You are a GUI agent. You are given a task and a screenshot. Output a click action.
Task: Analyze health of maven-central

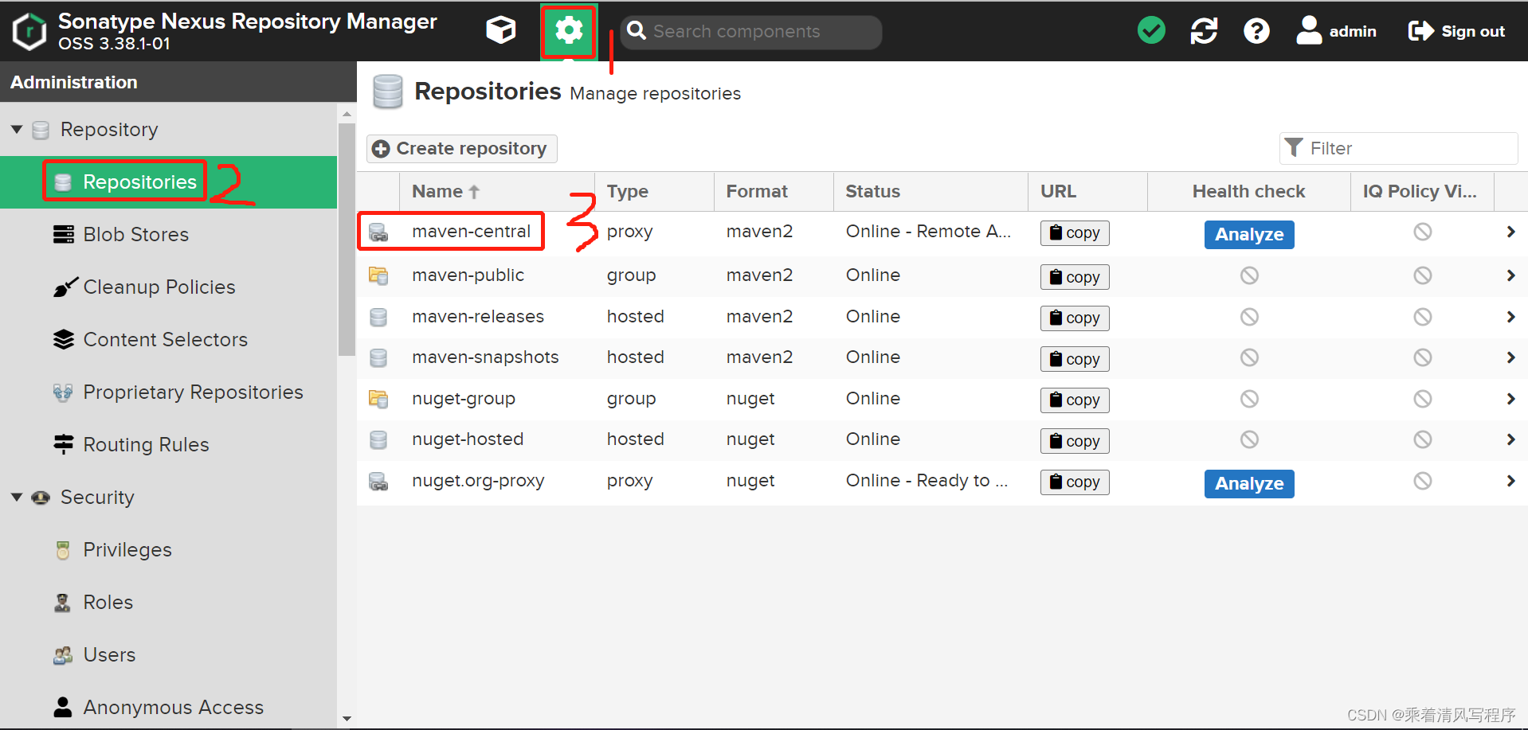point(1249,234)
